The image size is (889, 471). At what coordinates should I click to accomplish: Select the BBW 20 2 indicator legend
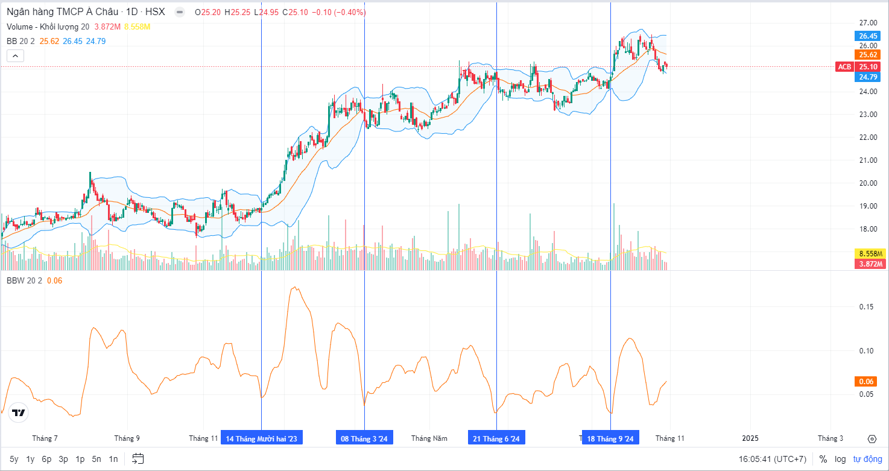24,280
